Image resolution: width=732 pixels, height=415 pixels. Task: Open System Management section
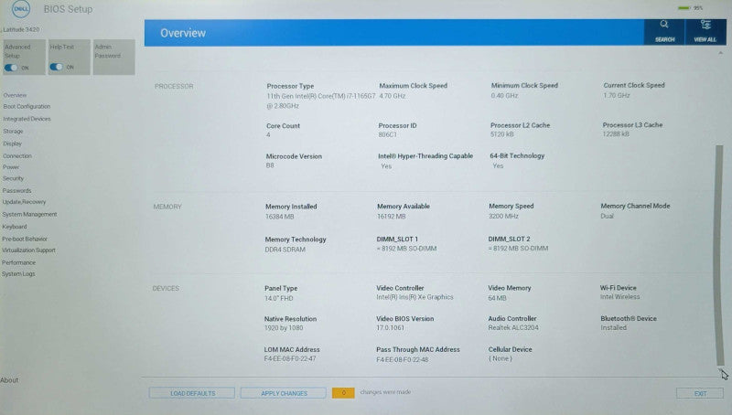click(29, 214)
